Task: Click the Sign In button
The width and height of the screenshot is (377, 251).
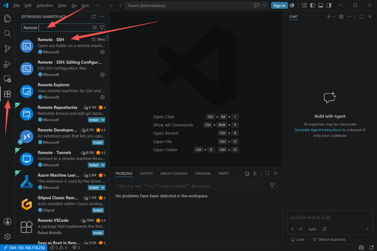Action: 279,5
